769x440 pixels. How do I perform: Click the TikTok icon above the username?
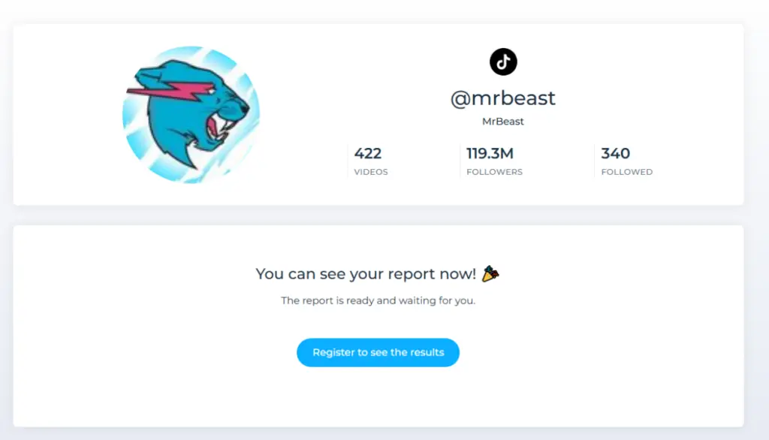(502, 62)
